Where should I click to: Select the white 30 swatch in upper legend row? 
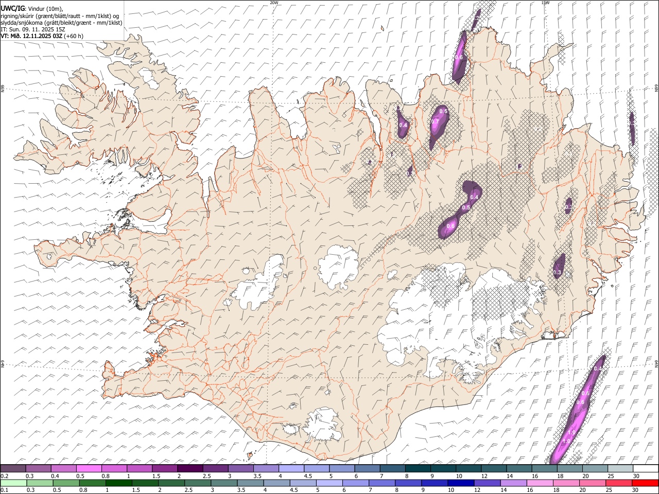click(x=646, y=468)
